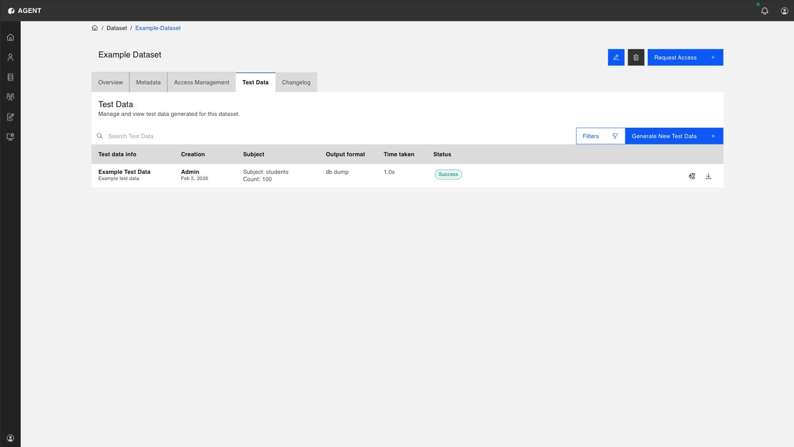Open the Home icon in the sidebar
This screenshot has height=447, width=794.
[10, 37]
